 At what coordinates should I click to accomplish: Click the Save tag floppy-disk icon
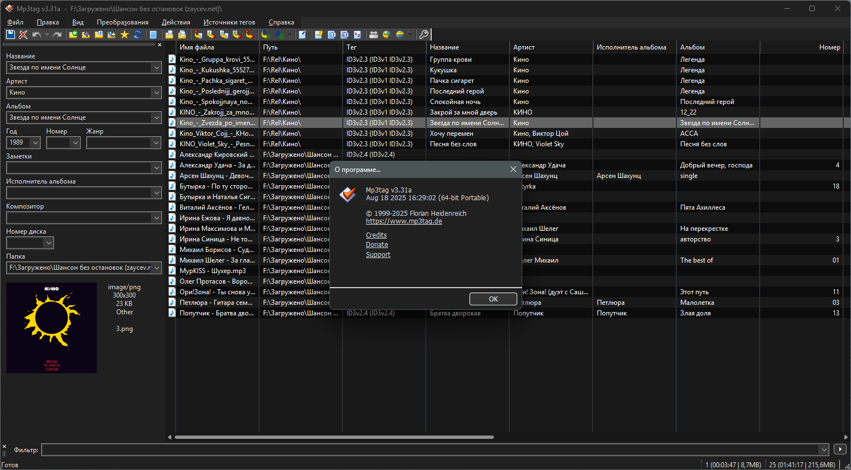point(10,34)
